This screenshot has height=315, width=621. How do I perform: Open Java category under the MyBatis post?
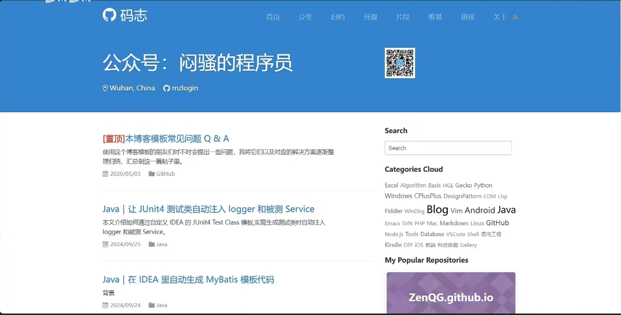coord(161,305)
